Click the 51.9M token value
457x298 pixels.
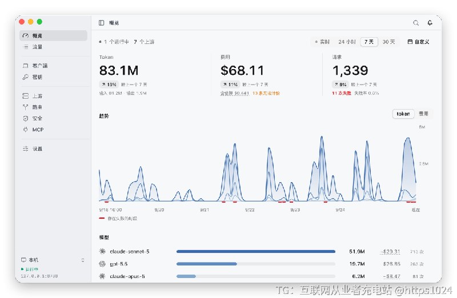(x=357, y=251)
